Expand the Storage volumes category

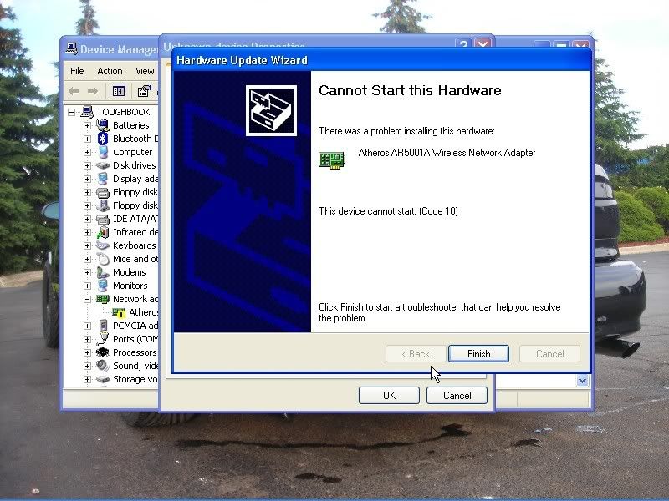(x=87, y=379)
